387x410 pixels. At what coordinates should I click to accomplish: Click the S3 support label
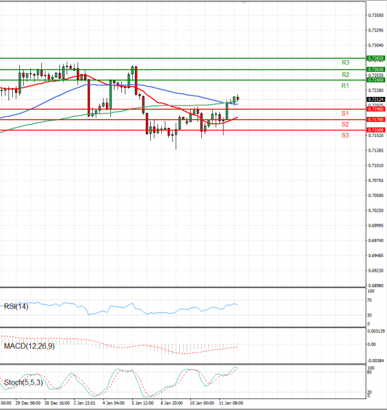(x=345, y=136)
